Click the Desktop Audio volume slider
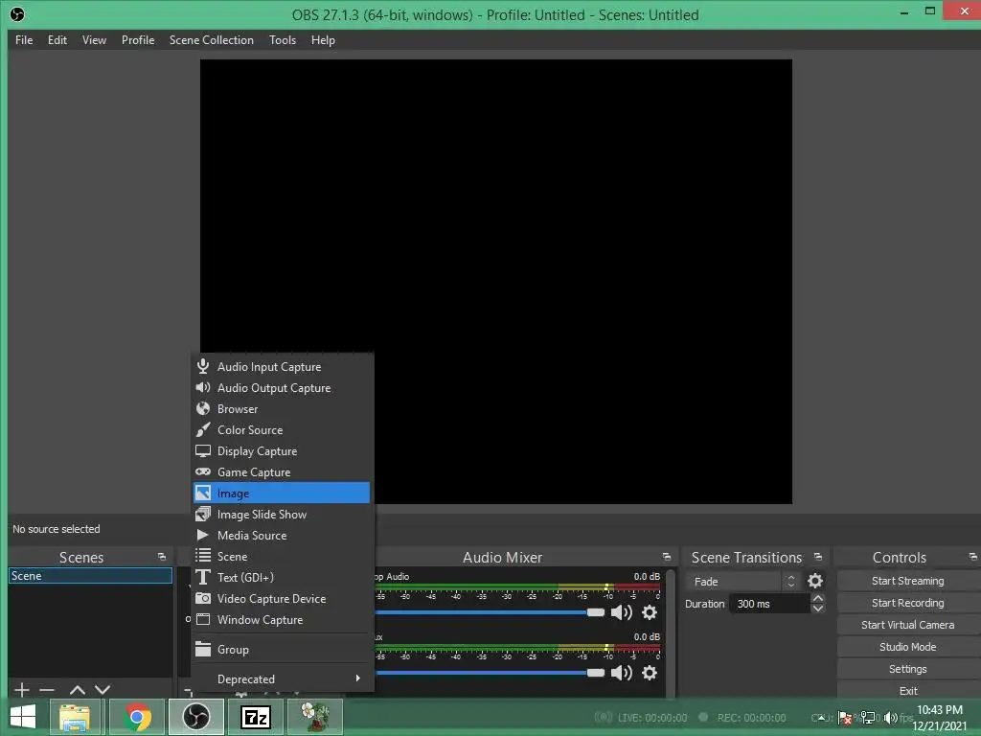 point(490,612)
